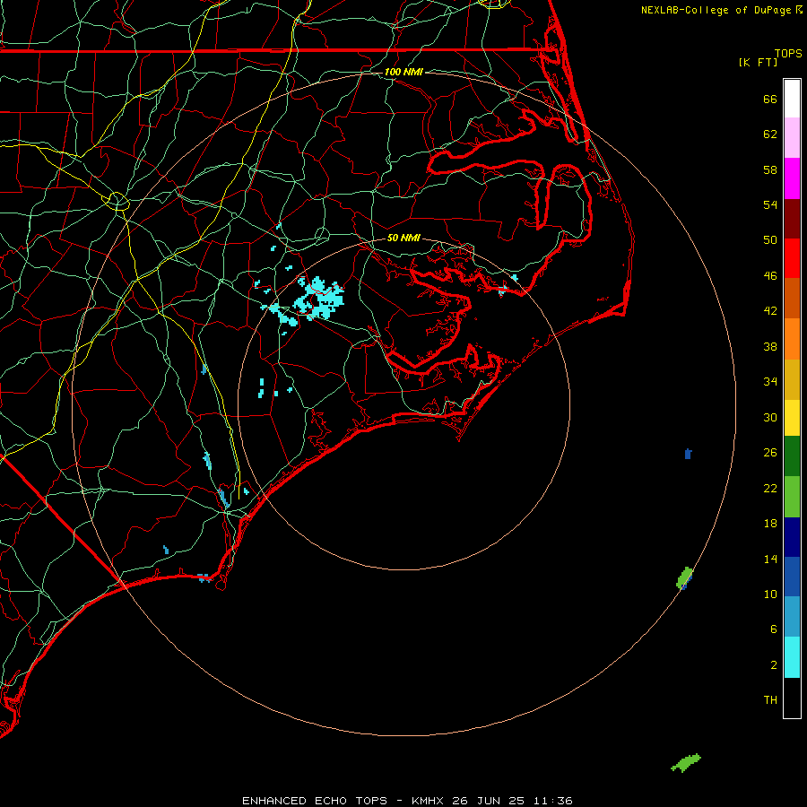The width and height of the screenshot is (807, 807).
Task: Click the yellow 30 kft legend swatch
Action: [x=792, y=418]
